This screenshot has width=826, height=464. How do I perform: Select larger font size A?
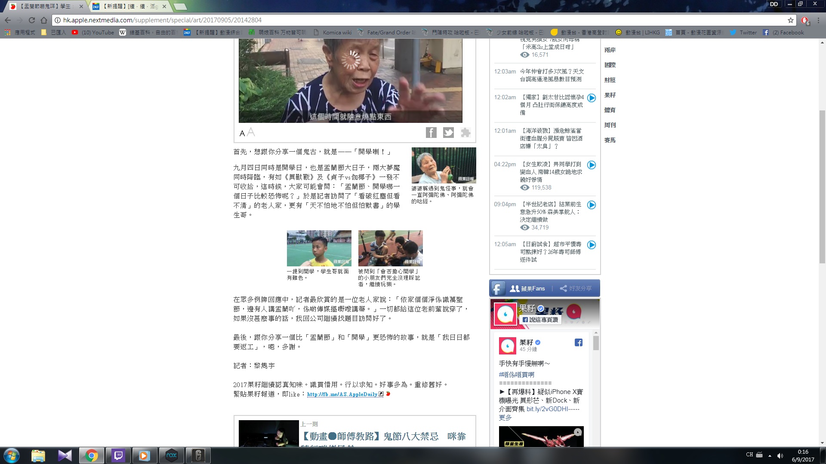(251, 132)
